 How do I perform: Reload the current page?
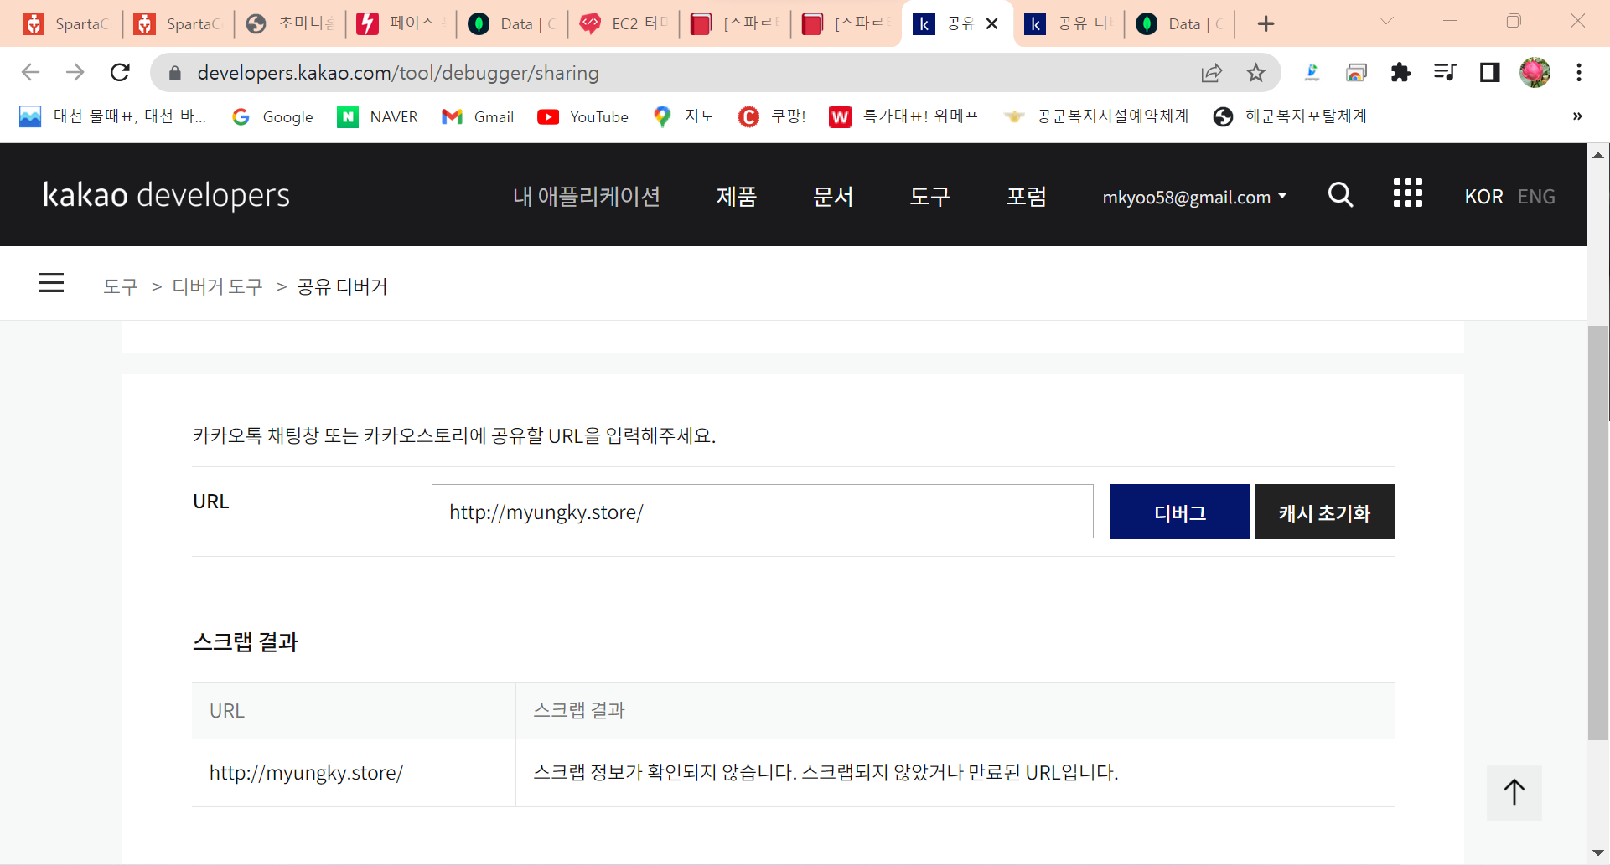pyautogui.click(x=120, y=73)
